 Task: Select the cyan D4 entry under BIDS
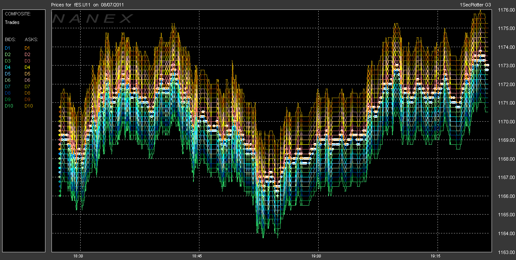[7, 67]
